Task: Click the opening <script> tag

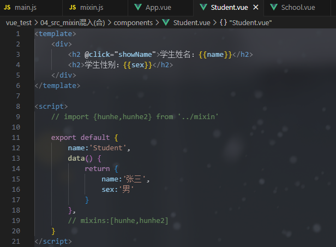Action: coord(51,107)
